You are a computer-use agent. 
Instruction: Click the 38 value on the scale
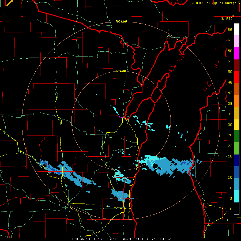click(230, 103)
